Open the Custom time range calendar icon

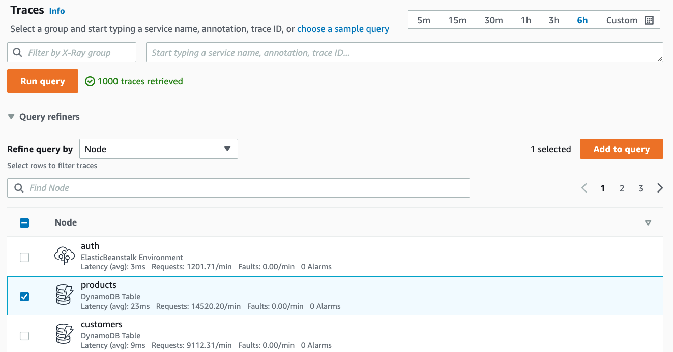pos(649,20)
